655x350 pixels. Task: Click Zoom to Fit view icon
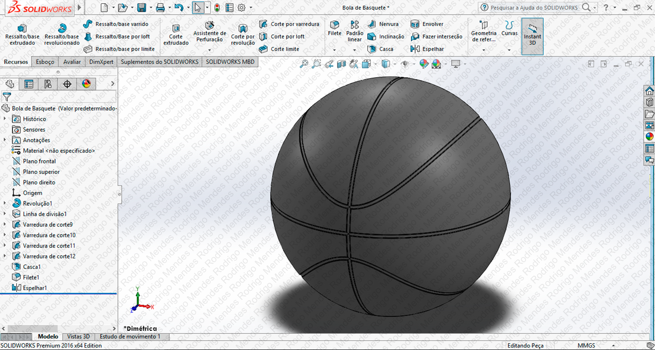pyautogui.click(x=304, y=64)
